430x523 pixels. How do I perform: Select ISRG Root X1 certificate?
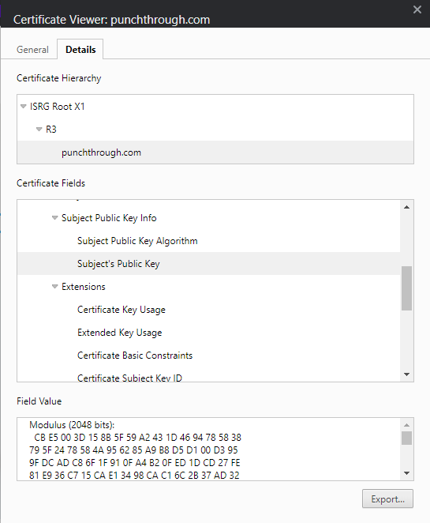(58, 107)
